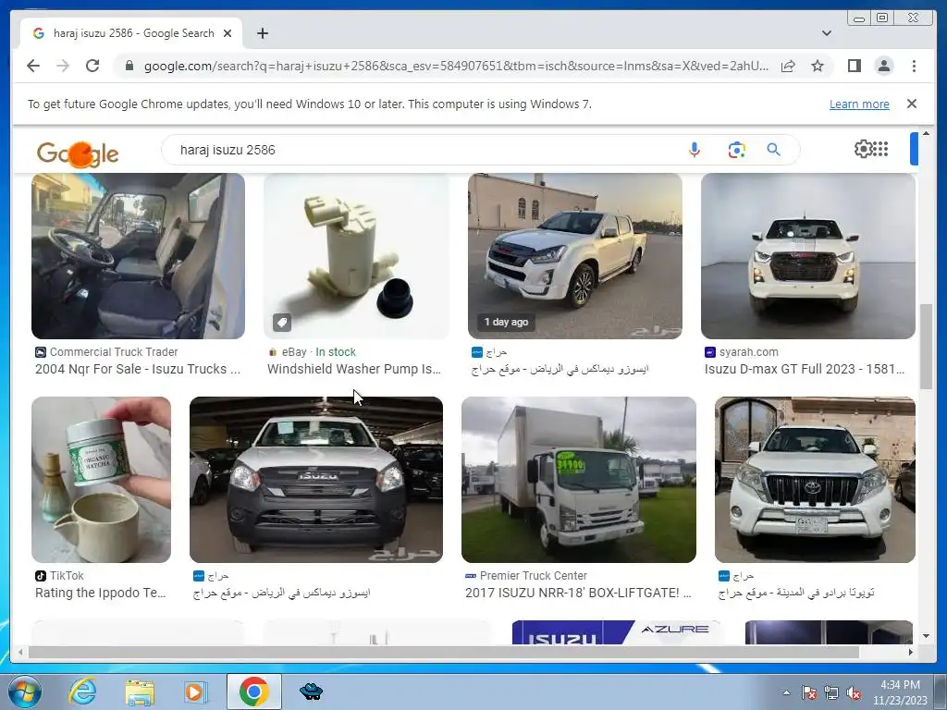The image size is (947, 710).
Task: Click the vertical scrollbar thumb
Action: point(926,347)
